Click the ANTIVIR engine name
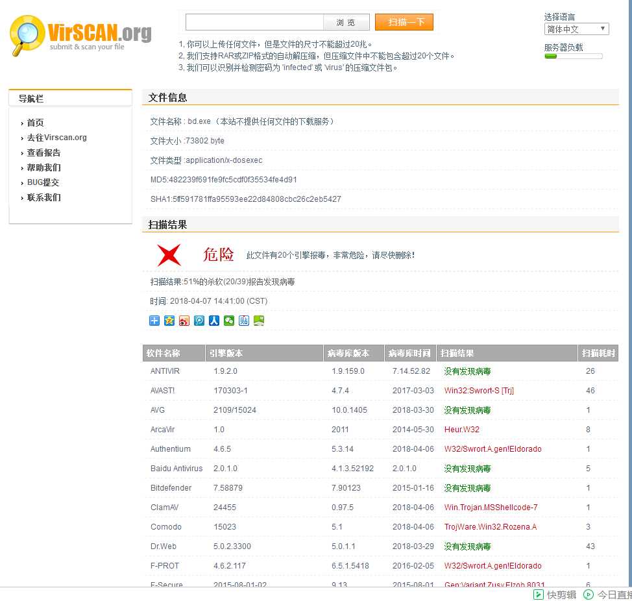 pos(165,371)
